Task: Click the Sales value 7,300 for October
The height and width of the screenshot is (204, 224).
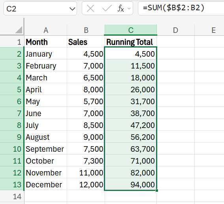Action: pos(86,161)
